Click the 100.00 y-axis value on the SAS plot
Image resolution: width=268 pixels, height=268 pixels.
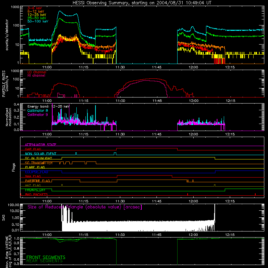(x=13, y=205)
